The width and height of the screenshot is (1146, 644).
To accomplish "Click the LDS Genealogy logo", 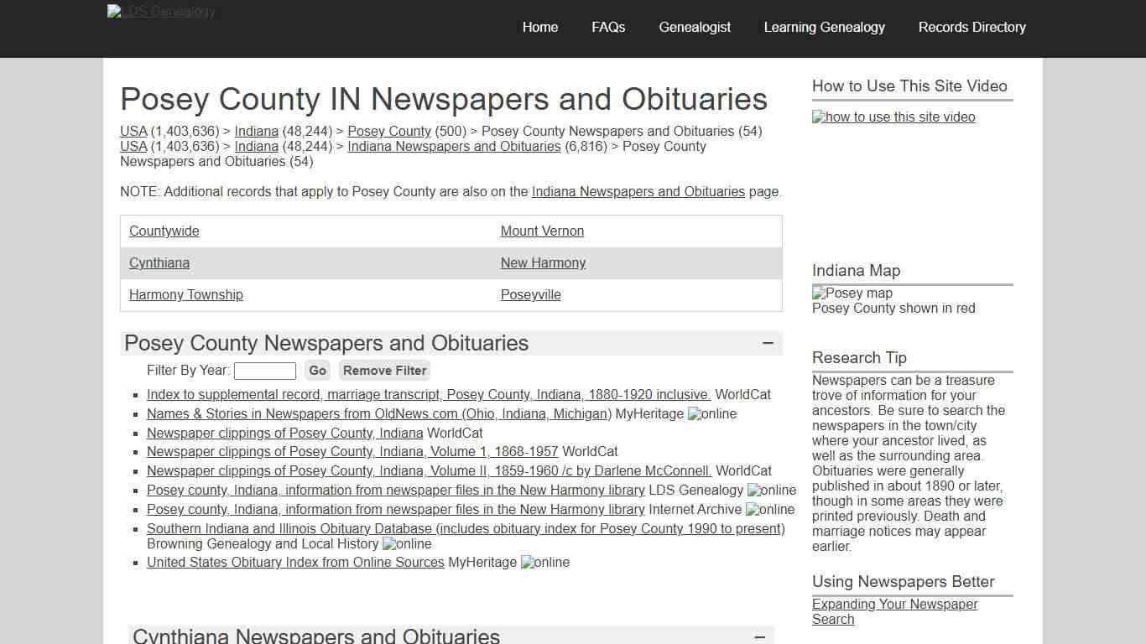I will (161, 12).
